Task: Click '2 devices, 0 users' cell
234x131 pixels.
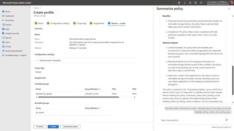Action: click(91, 94)
